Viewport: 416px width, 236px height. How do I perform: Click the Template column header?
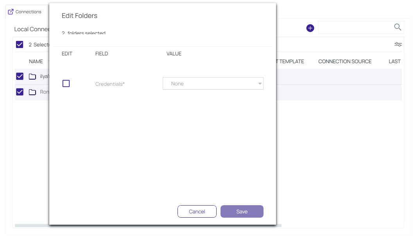coord(291,62)
